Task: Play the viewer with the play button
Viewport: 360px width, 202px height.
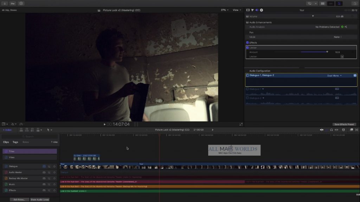Action: 105,124
